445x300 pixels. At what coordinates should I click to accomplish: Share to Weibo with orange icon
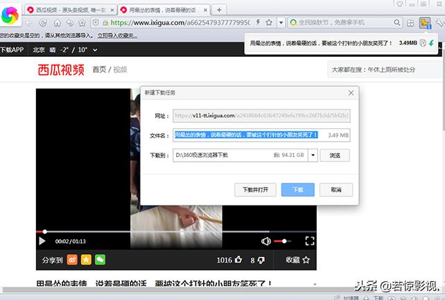pos(72,260)
